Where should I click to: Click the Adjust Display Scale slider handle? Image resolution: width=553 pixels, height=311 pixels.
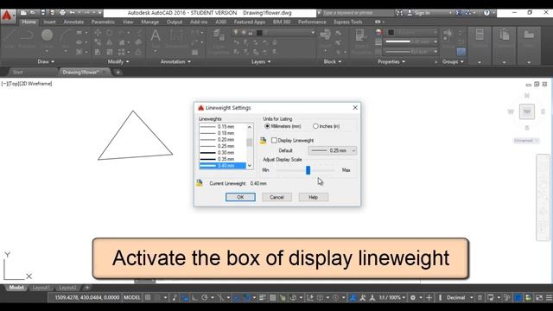pos(308,170)
